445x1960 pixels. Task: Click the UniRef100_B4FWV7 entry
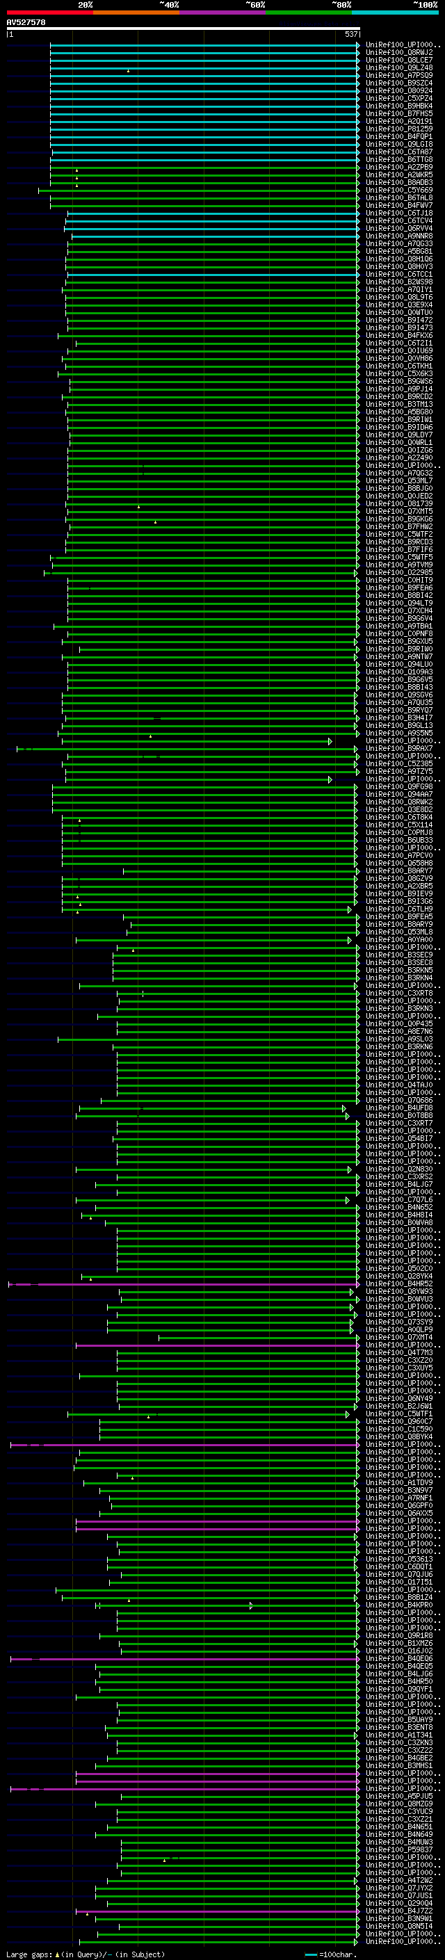pos(399,205)
